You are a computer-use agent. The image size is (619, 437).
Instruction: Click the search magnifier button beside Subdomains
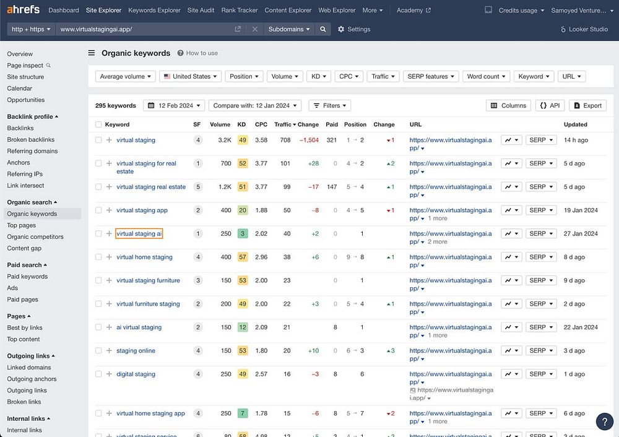point(322,29)
